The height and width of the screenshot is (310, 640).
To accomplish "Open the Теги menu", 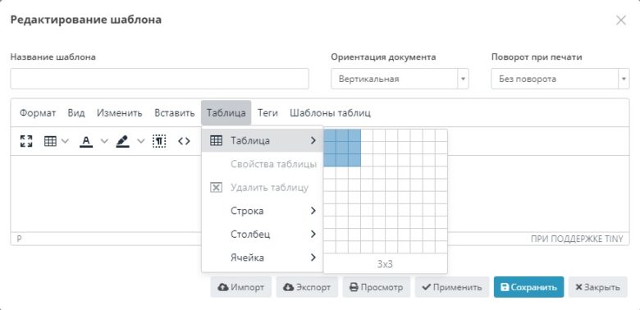I will (267, 113).
